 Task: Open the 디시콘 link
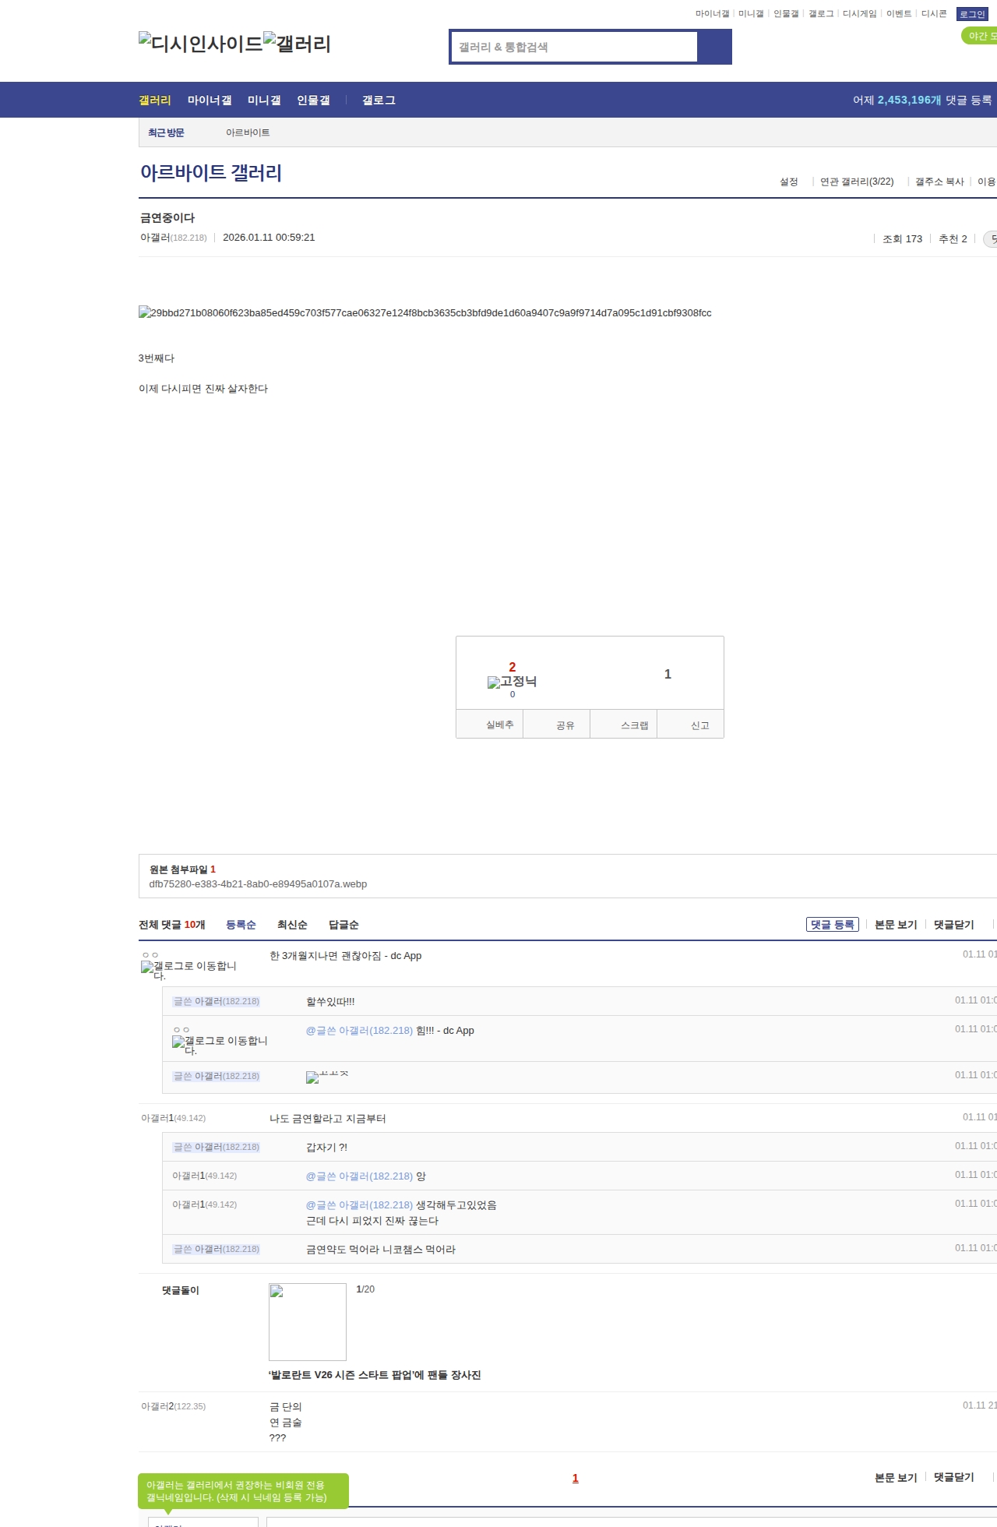(934, 14)
